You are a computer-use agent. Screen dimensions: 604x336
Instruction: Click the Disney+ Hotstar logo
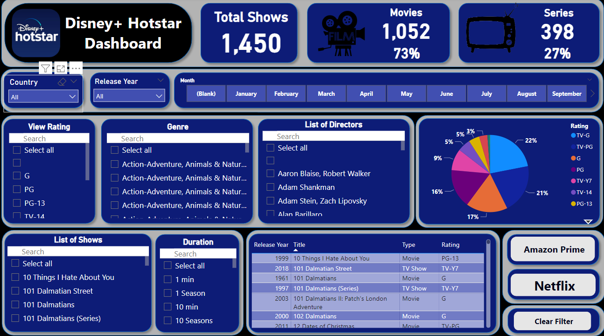[x=36, y=33]
